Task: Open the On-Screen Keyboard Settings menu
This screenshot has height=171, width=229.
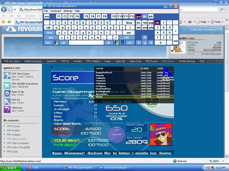Action: click(68, 11)
